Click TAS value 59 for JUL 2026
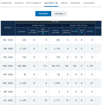This screenshot has width=102, height=105. point(92,100)
